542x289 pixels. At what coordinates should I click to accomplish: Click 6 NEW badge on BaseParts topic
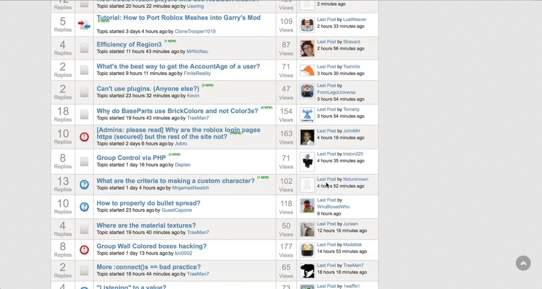266,107
